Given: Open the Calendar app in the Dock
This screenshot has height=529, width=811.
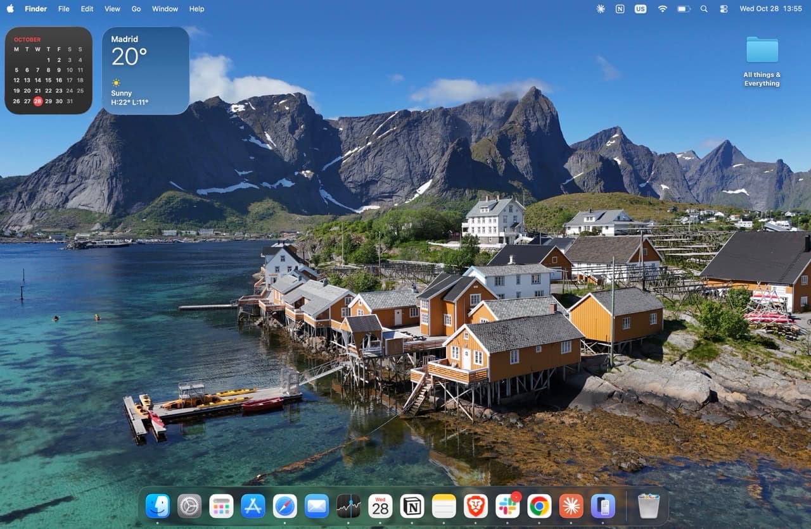Looking at the screenshot, I should [x=380, y=506].
